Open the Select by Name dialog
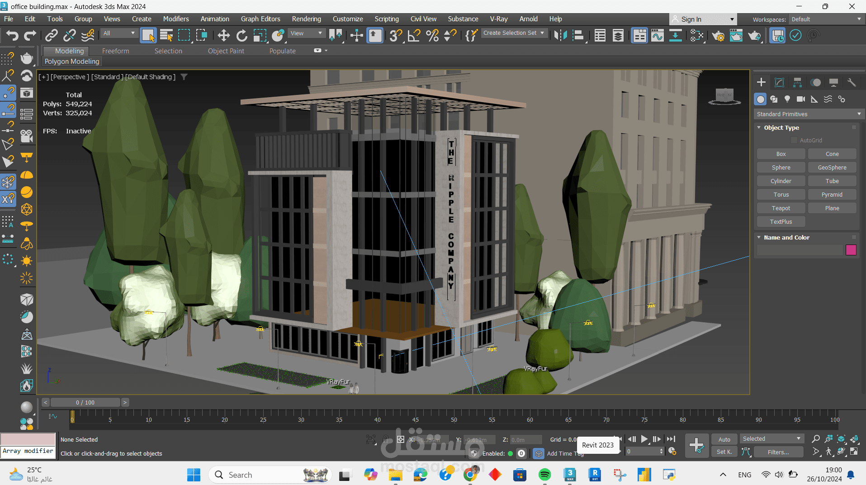This screenshot has height=485, width=866. coord(166,35)
